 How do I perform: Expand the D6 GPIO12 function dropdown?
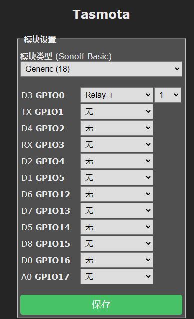point(117,194)
